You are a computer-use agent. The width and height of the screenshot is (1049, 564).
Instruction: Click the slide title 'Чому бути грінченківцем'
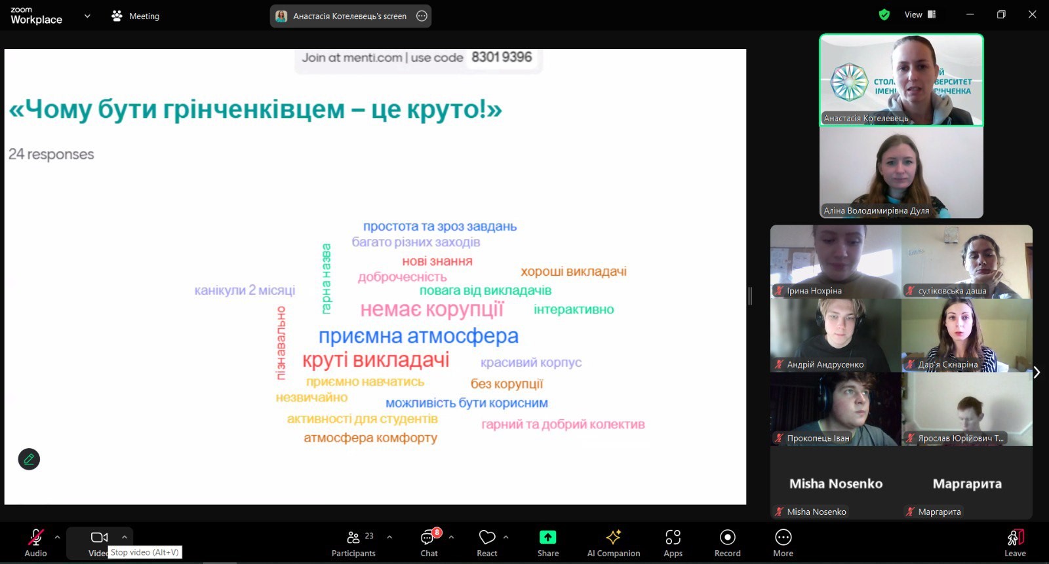click(x=255, y=109)
